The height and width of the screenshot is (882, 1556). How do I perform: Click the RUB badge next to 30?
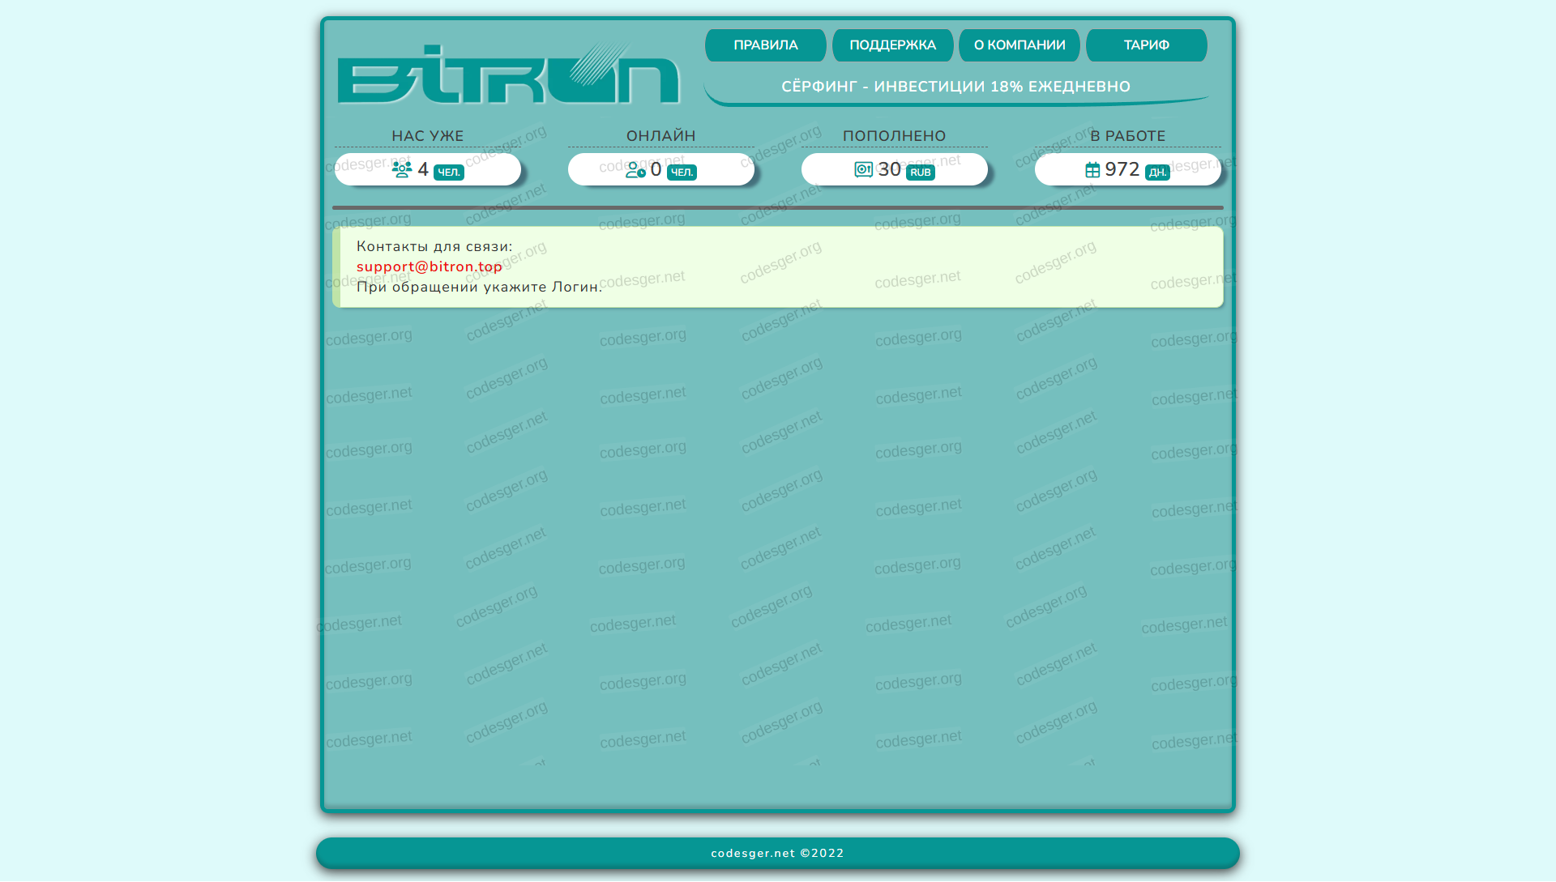tap(921, 173)
